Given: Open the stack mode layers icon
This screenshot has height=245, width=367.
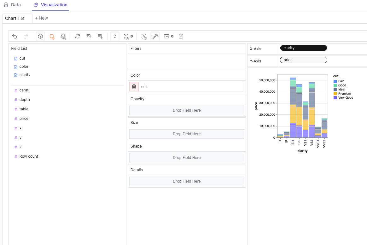Looking at the screenshot, I should point(63,37).
